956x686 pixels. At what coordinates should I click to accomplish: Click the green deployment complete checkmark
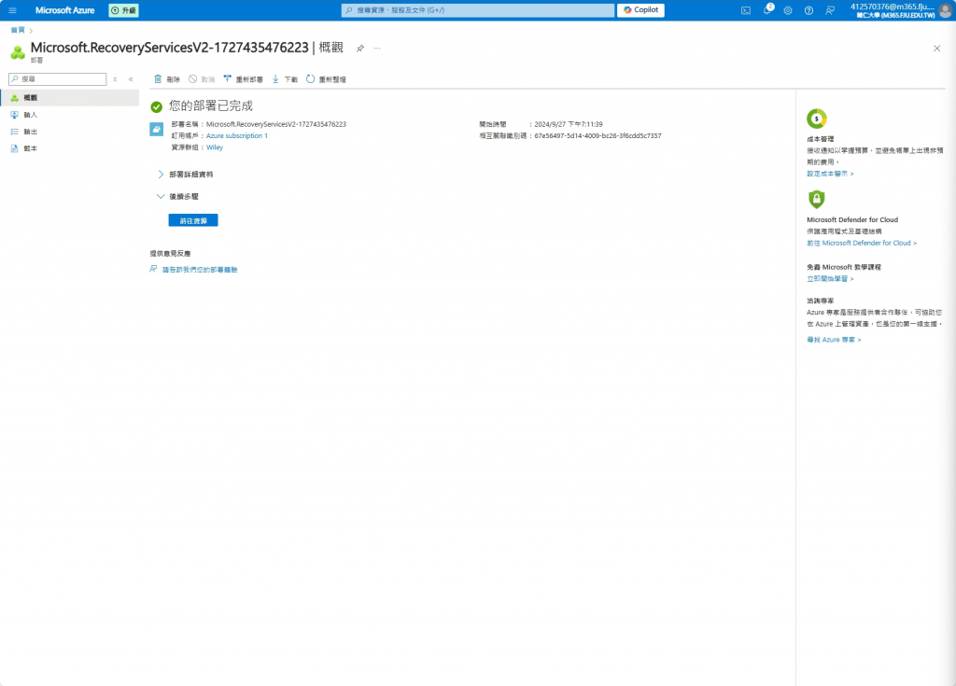[157, 106]
